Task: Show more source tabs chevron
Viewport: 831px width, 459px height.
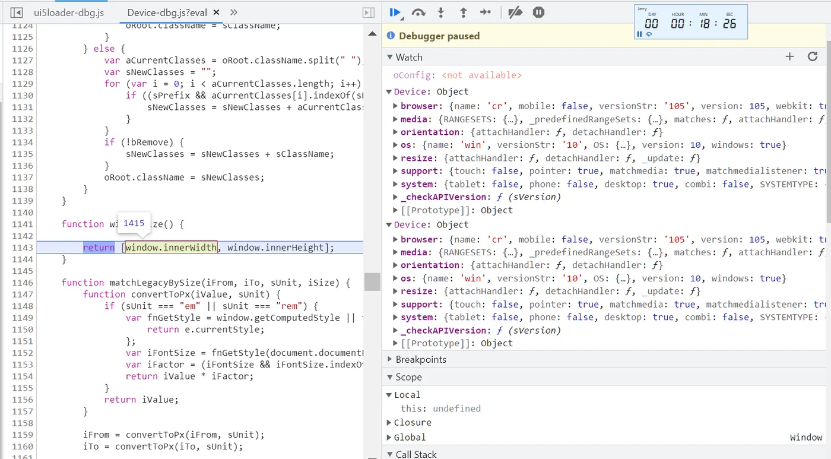Action: 234,12
